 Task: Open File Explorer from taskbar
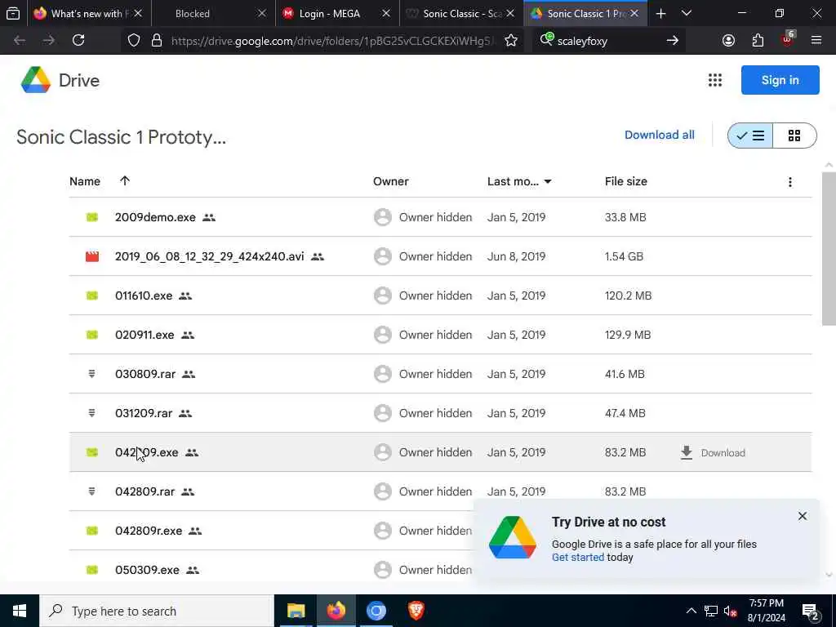coord(296,611)
